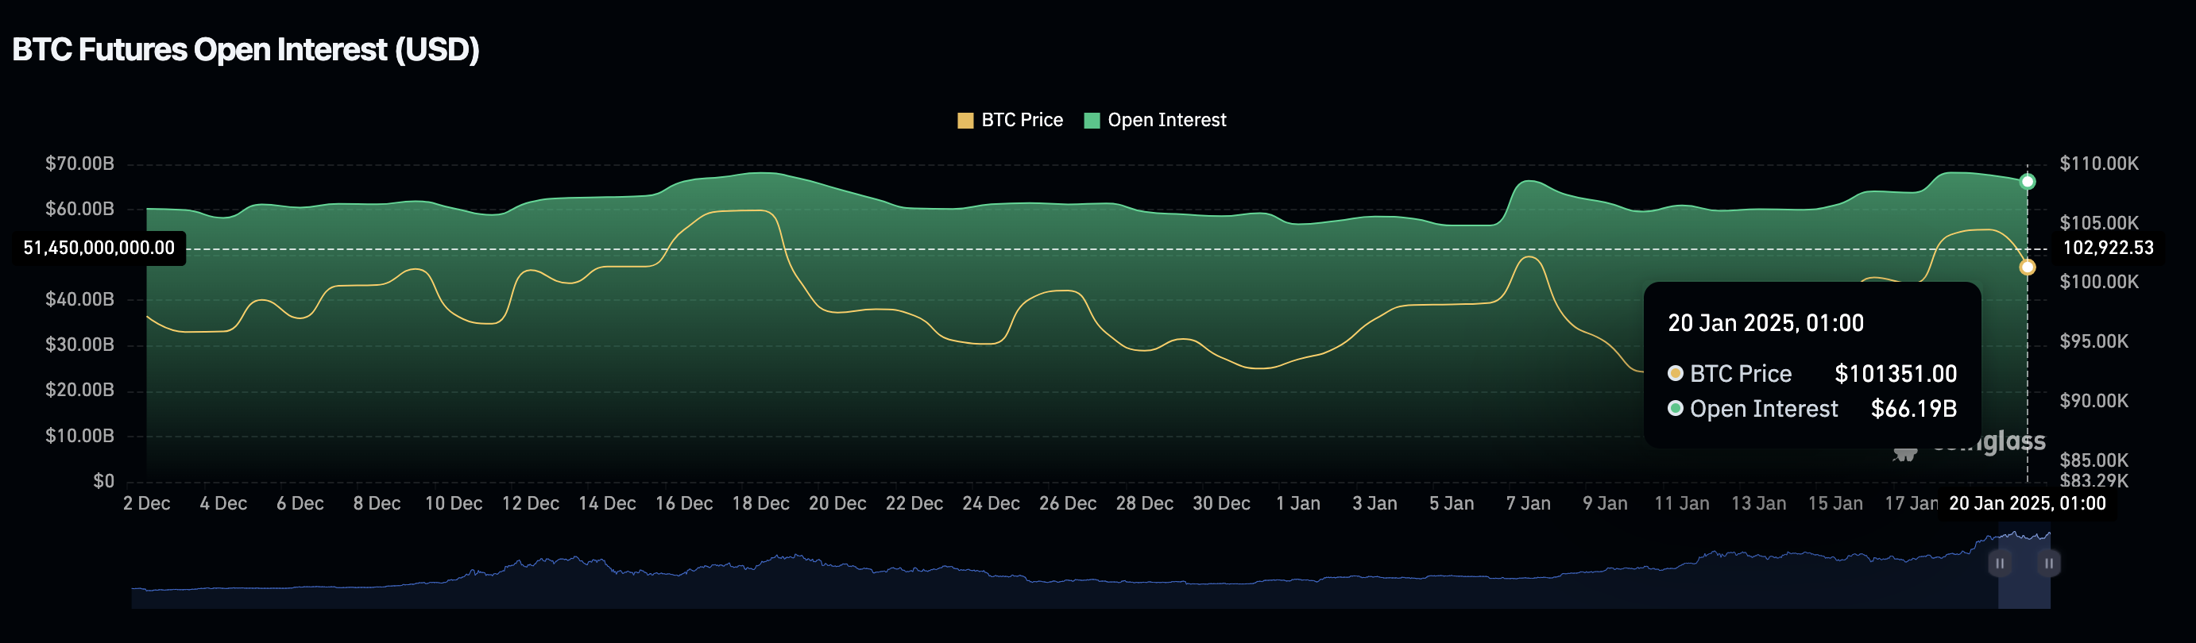Click the $66.19B open interest value in tooltip
This screenshot has height=643, width=2196.
[1914, 409]
